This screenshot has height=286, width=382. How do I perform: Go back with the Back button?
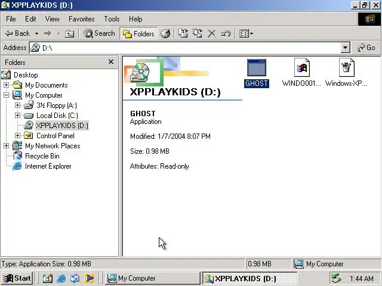pyautogui.click(x=17, y=33)
